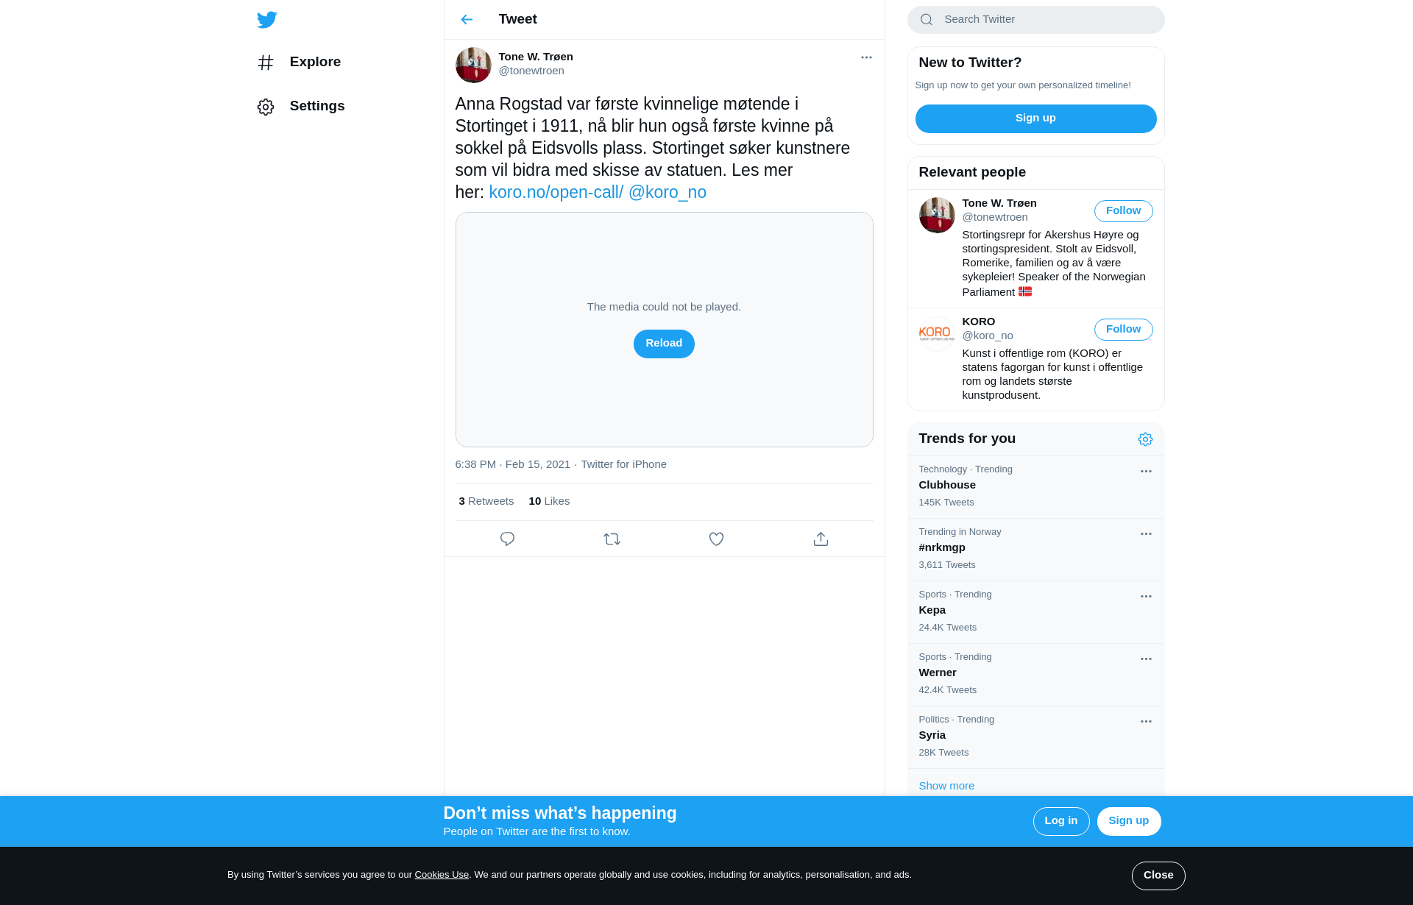Open Trends settings gear icon
The image size is (1413, 905).
[1145, 439]
